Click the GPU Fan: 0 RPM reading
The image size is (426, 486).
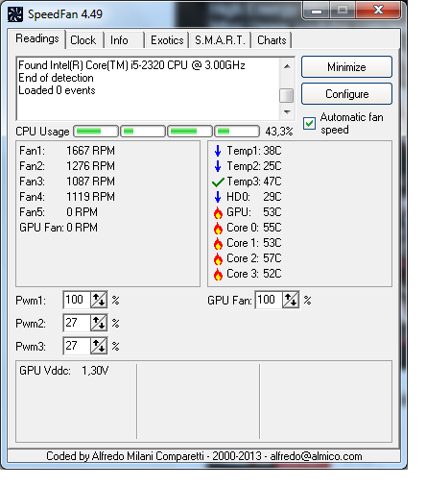pos(59,228)
